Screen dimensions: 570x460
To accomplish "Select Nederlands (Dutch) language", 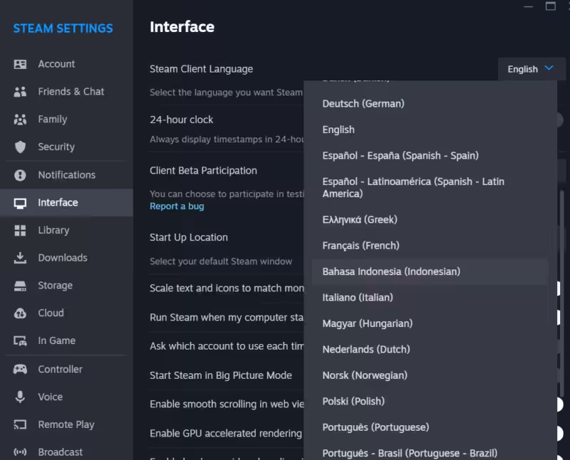I will coord(430,350).
